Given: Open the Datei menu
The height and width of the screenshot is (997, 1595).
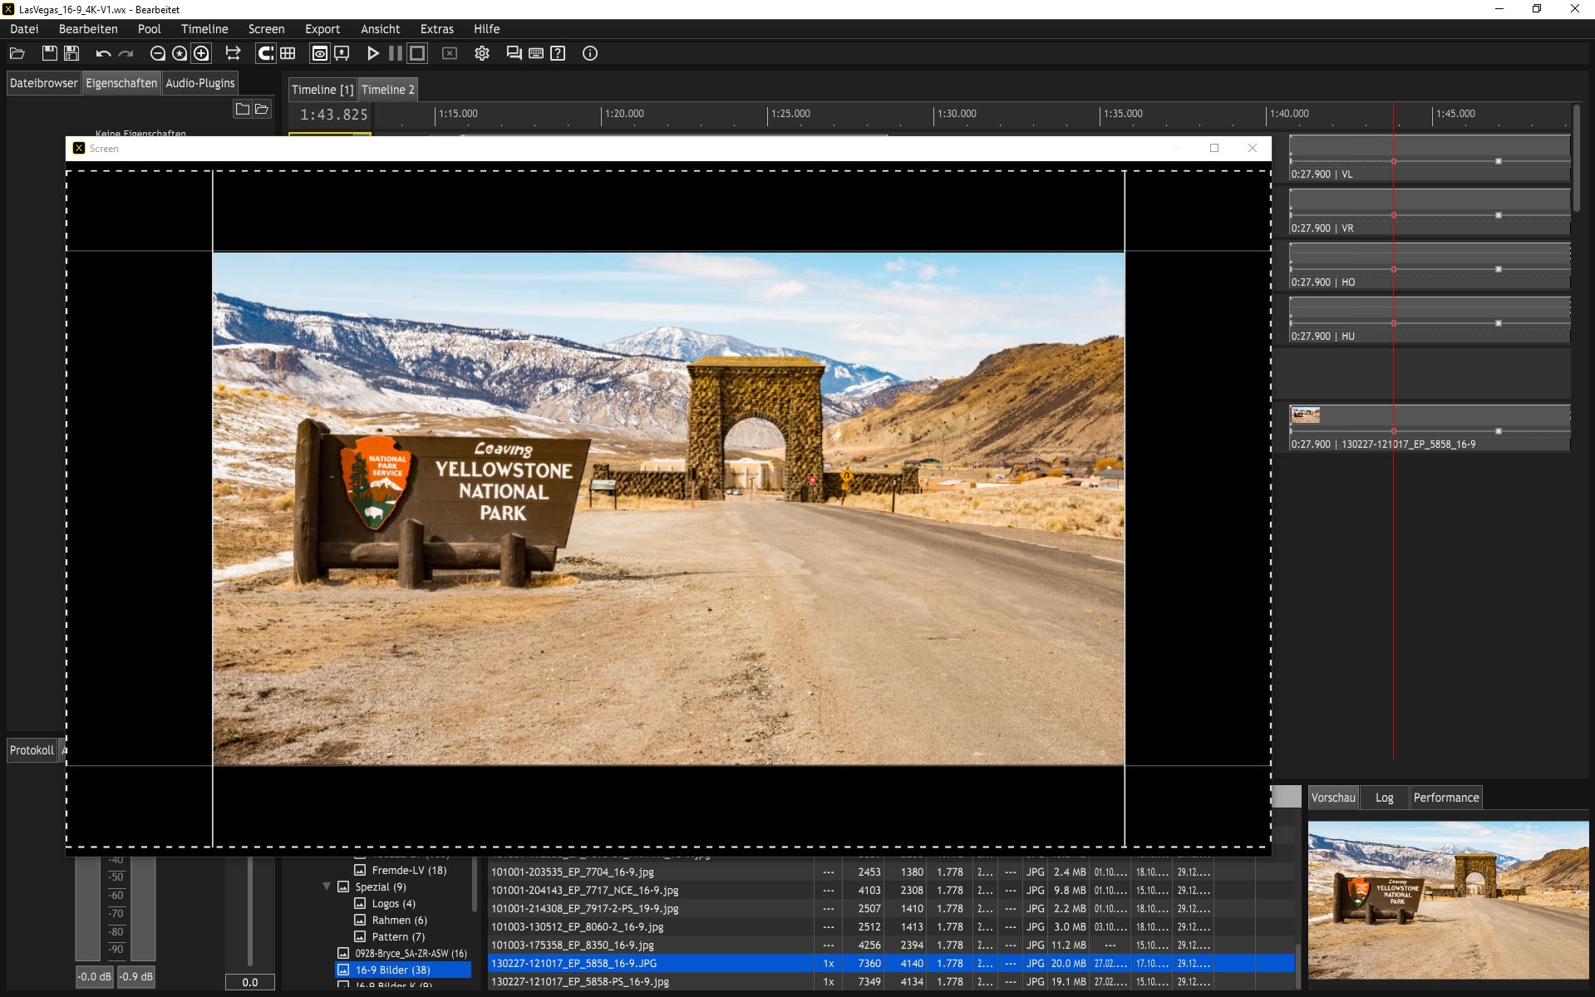Looking at the screenshot, I should click(24, 29).
